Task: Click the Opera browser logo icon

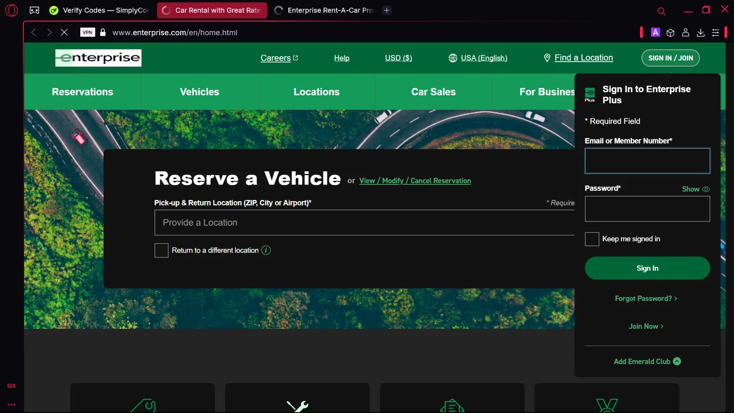Action: tap(11, 10)
